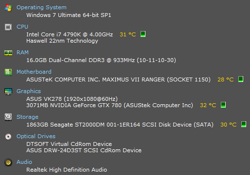Open the Operating System section link

tap(41, 7)
